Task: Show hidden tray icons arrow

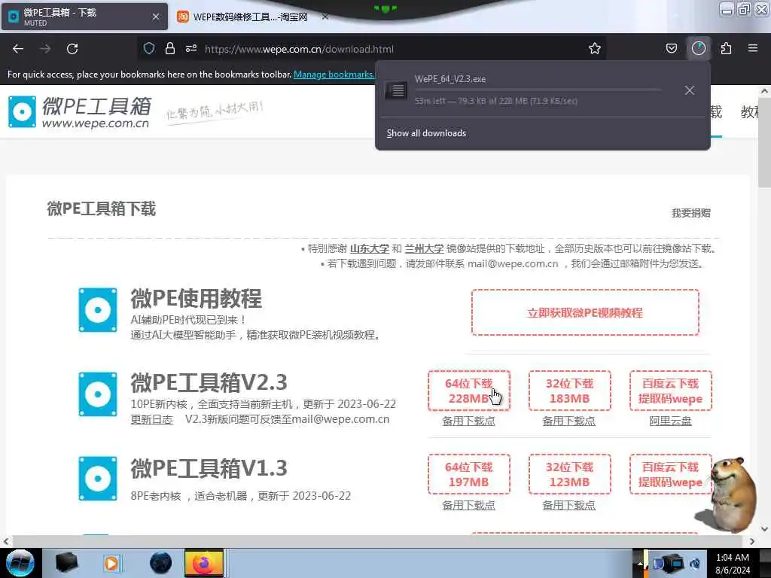Action: coord(640,563)
